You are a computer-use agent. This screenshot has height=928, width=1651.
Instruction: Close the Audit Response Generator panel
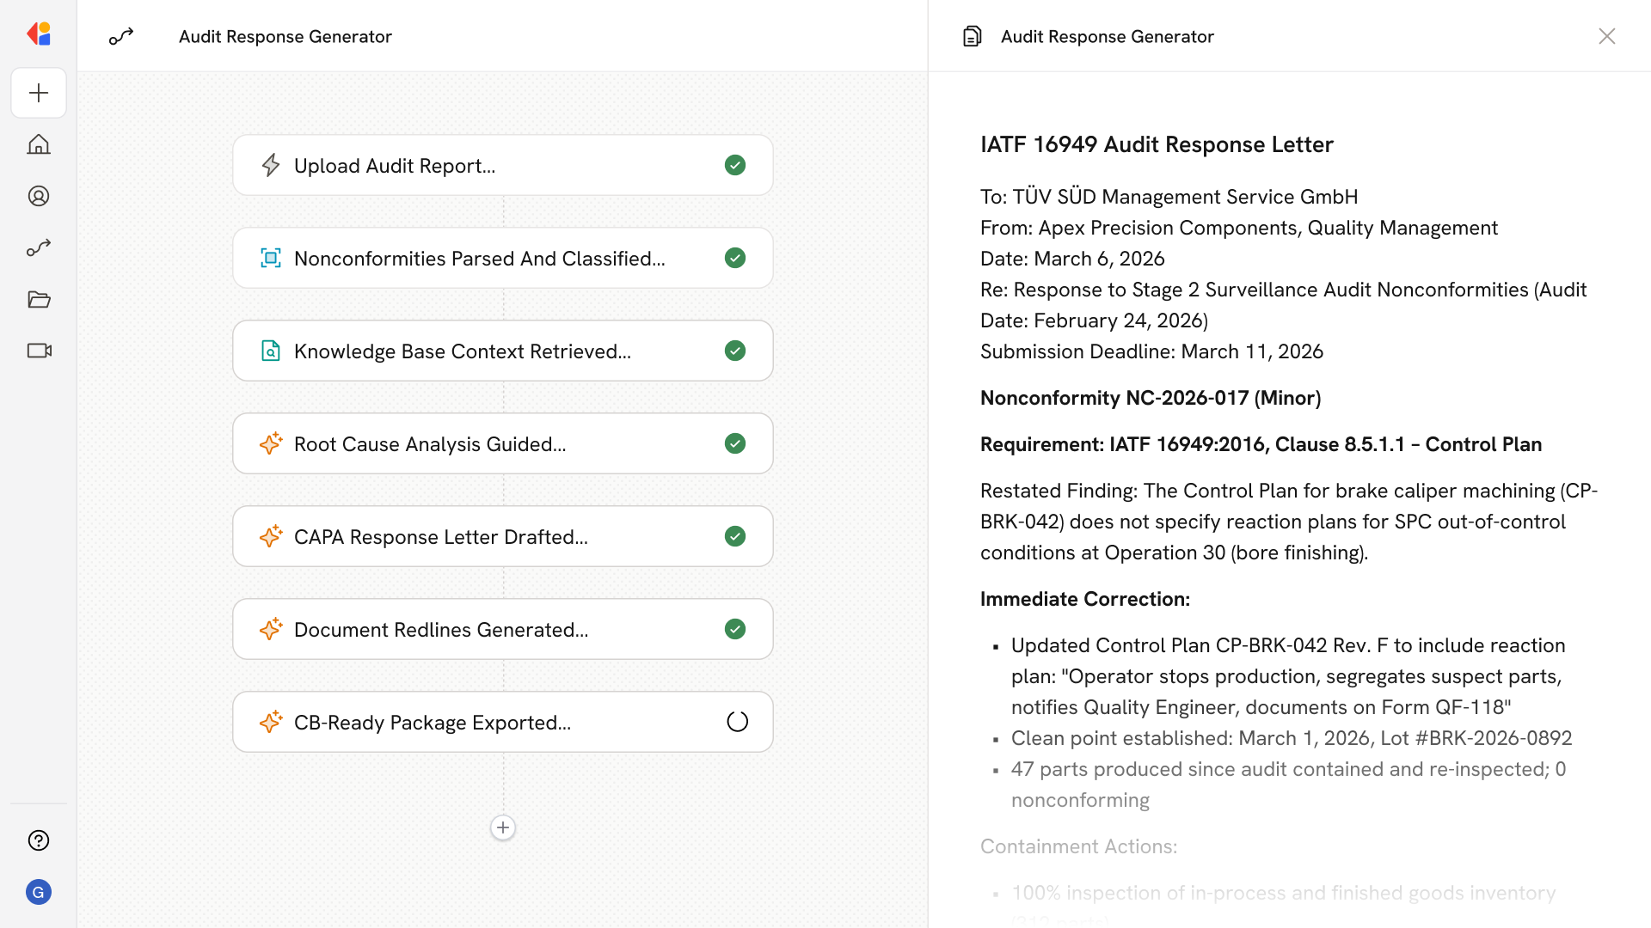[x=1606, y=36]
